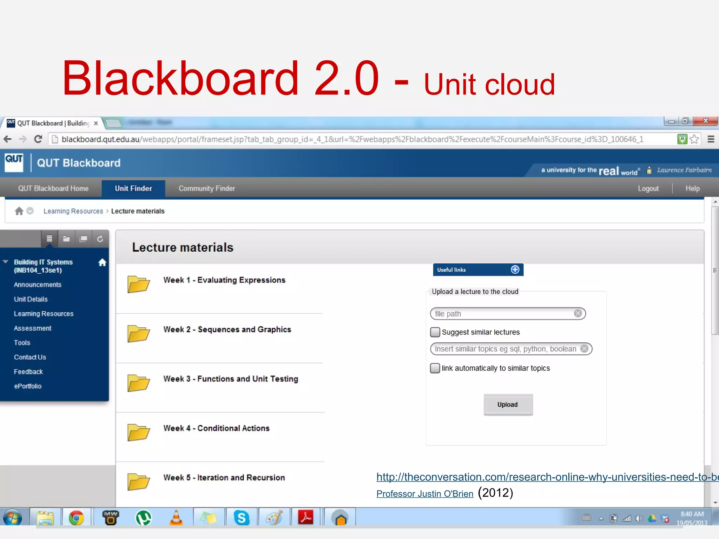The image size is (719, 539).
Task: Open Assessment in the sidebar
Action: coord(33,328)
